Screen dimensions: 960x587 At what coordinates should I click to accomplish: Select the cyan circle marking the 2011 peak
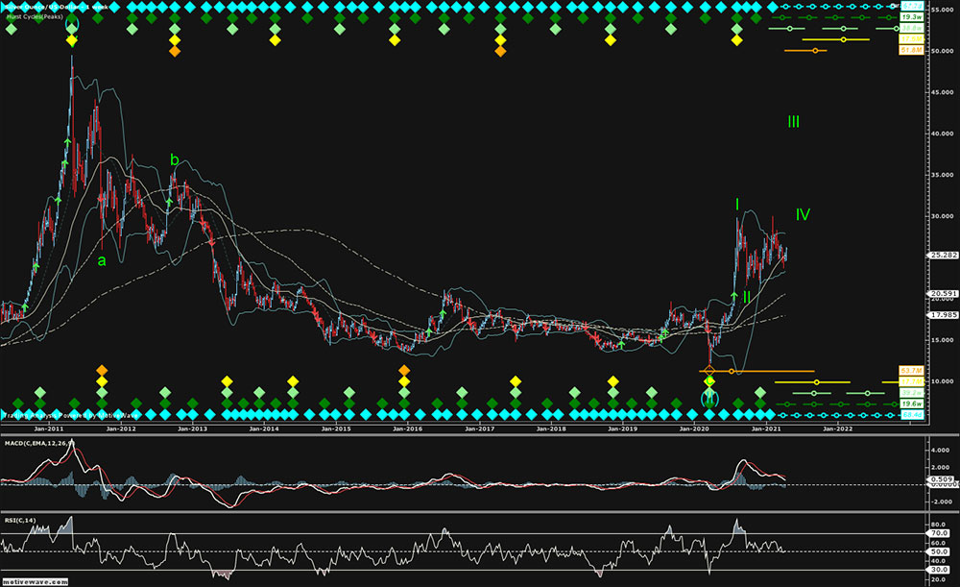click(x=73, y=26)
